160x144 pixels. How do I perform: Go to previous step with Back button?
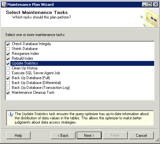coord(63,135)
